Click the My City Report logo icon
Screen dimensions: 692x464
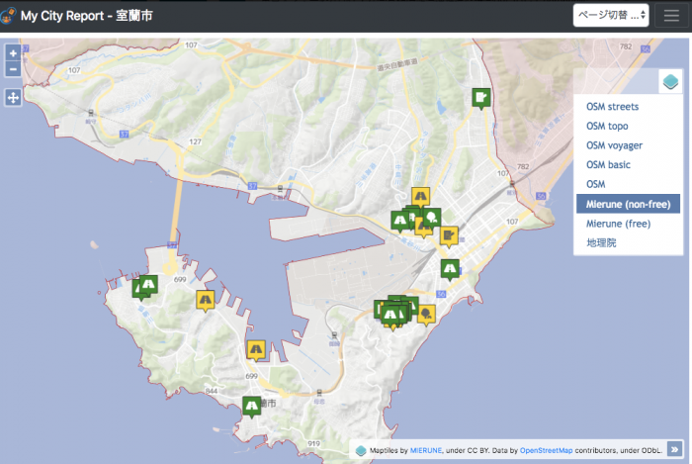point(8,16)
